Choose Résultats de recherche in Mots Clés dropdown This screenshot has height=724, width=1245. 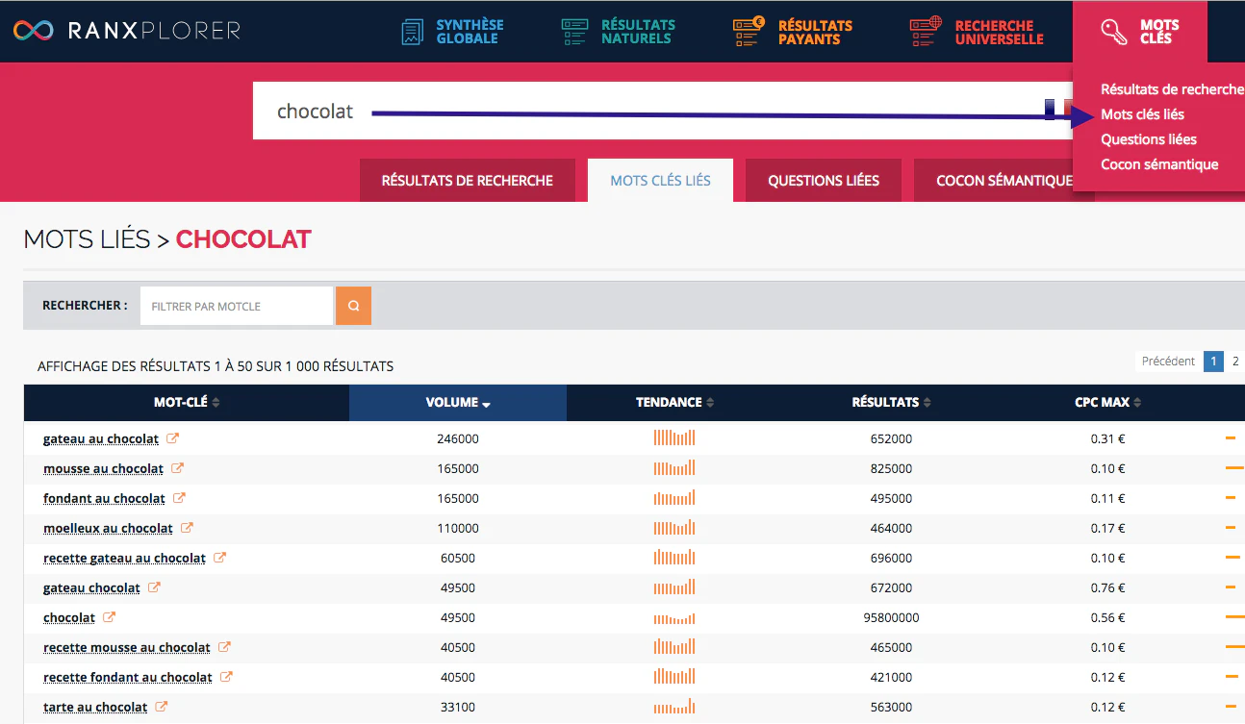click(1172, 89)
